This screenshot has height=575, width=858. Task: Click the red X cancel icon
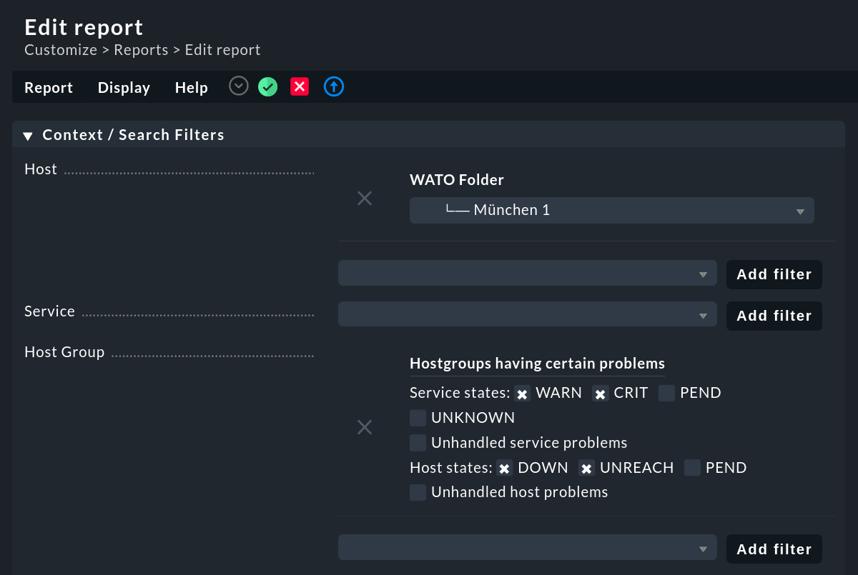pyautogui.click(x=300, y=87)
